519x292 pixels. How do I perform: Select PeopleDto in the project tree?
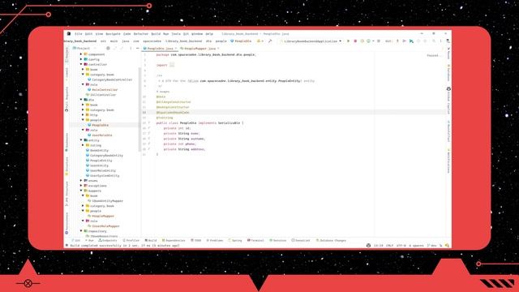[100, 125]
